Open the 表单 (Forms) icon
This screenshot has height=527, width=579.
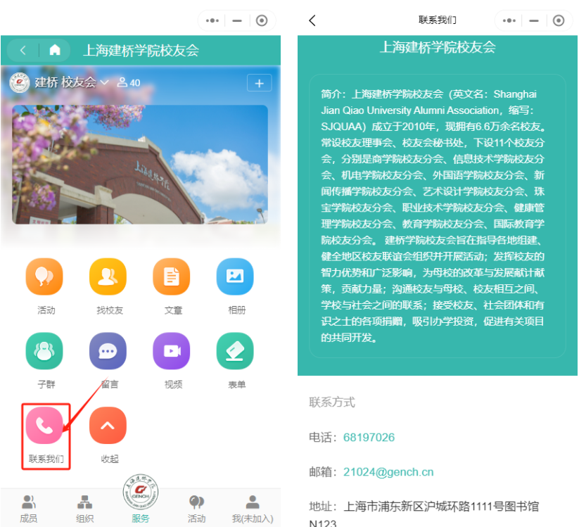tap(234, 350)
